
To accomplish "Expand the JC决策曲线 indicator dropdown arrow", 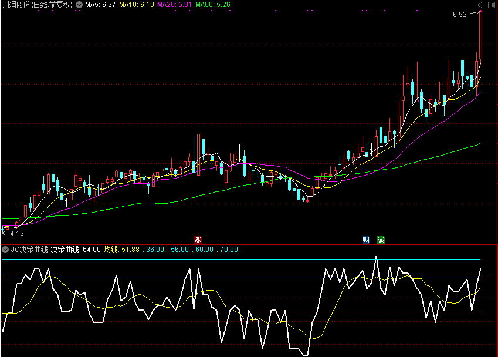I will [x=6, y=250].
